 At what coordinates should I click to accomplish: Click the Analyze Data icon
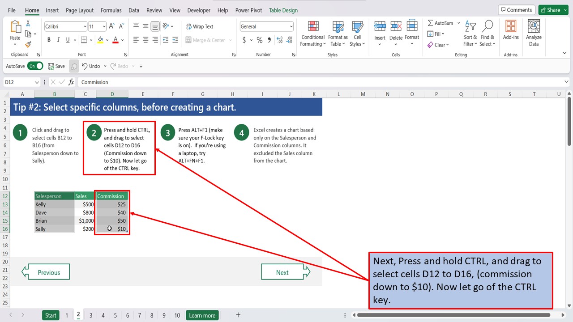(534, 31)
